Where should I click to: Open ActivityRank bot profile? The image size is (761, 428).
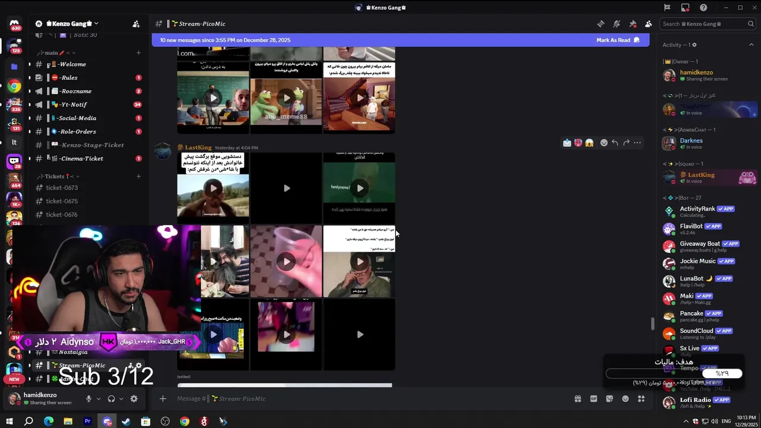coord(708,211)
